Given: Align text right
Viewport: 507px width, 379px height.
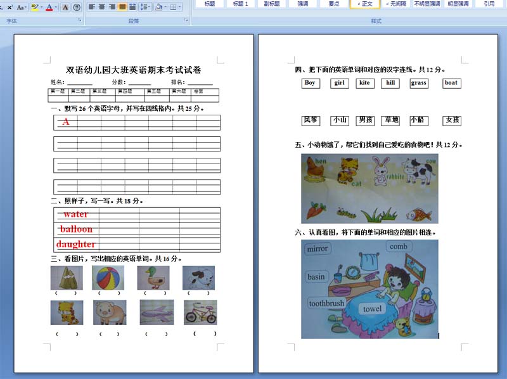Looking at the screenshot, I should pyautogui.click(x=112, y=7).
